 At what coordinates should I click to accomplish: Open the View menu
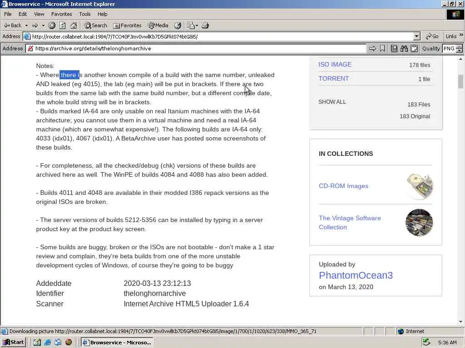[39, 14]
